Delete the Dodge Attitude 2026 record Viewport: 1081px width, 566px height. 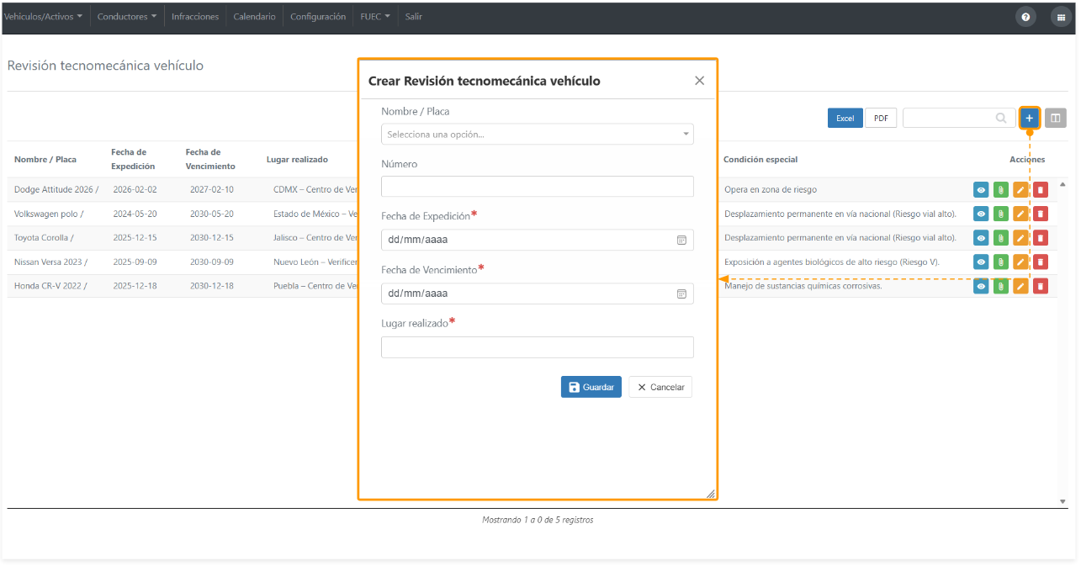(x=1041, y=190)
